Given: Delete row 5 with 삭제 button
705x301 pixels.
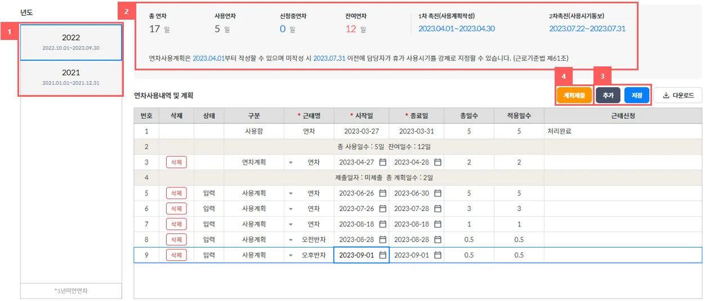Looking at the screenshot, I should [176, 193].
